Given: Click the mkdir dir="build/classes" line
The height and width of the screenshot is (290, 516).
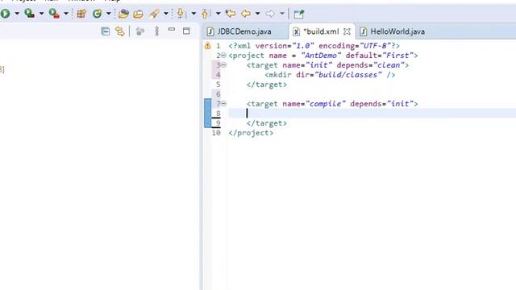Looking at the screenshot, I should click(x=330, y=75).
